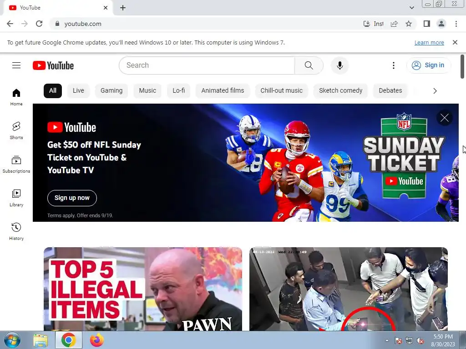Open Chrome three-dot menu

coord(456,24)
